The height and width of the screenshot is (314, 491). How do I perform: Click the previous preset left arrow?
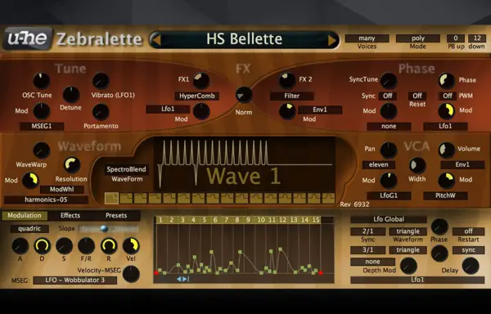pos(156,40)
